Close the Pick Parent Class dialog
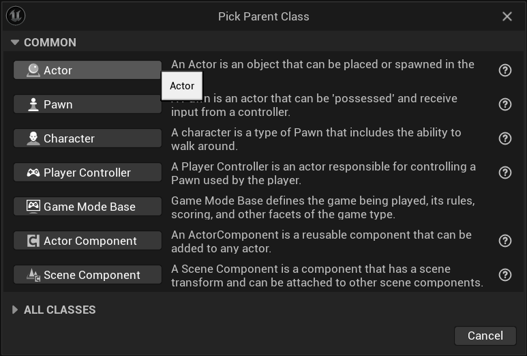This screenshot has width=527, height=356. pos(507,16)
